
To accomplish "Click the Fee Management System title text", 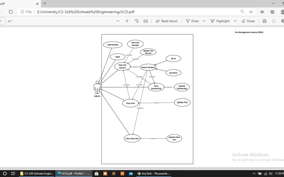I will tap(249, 32).
